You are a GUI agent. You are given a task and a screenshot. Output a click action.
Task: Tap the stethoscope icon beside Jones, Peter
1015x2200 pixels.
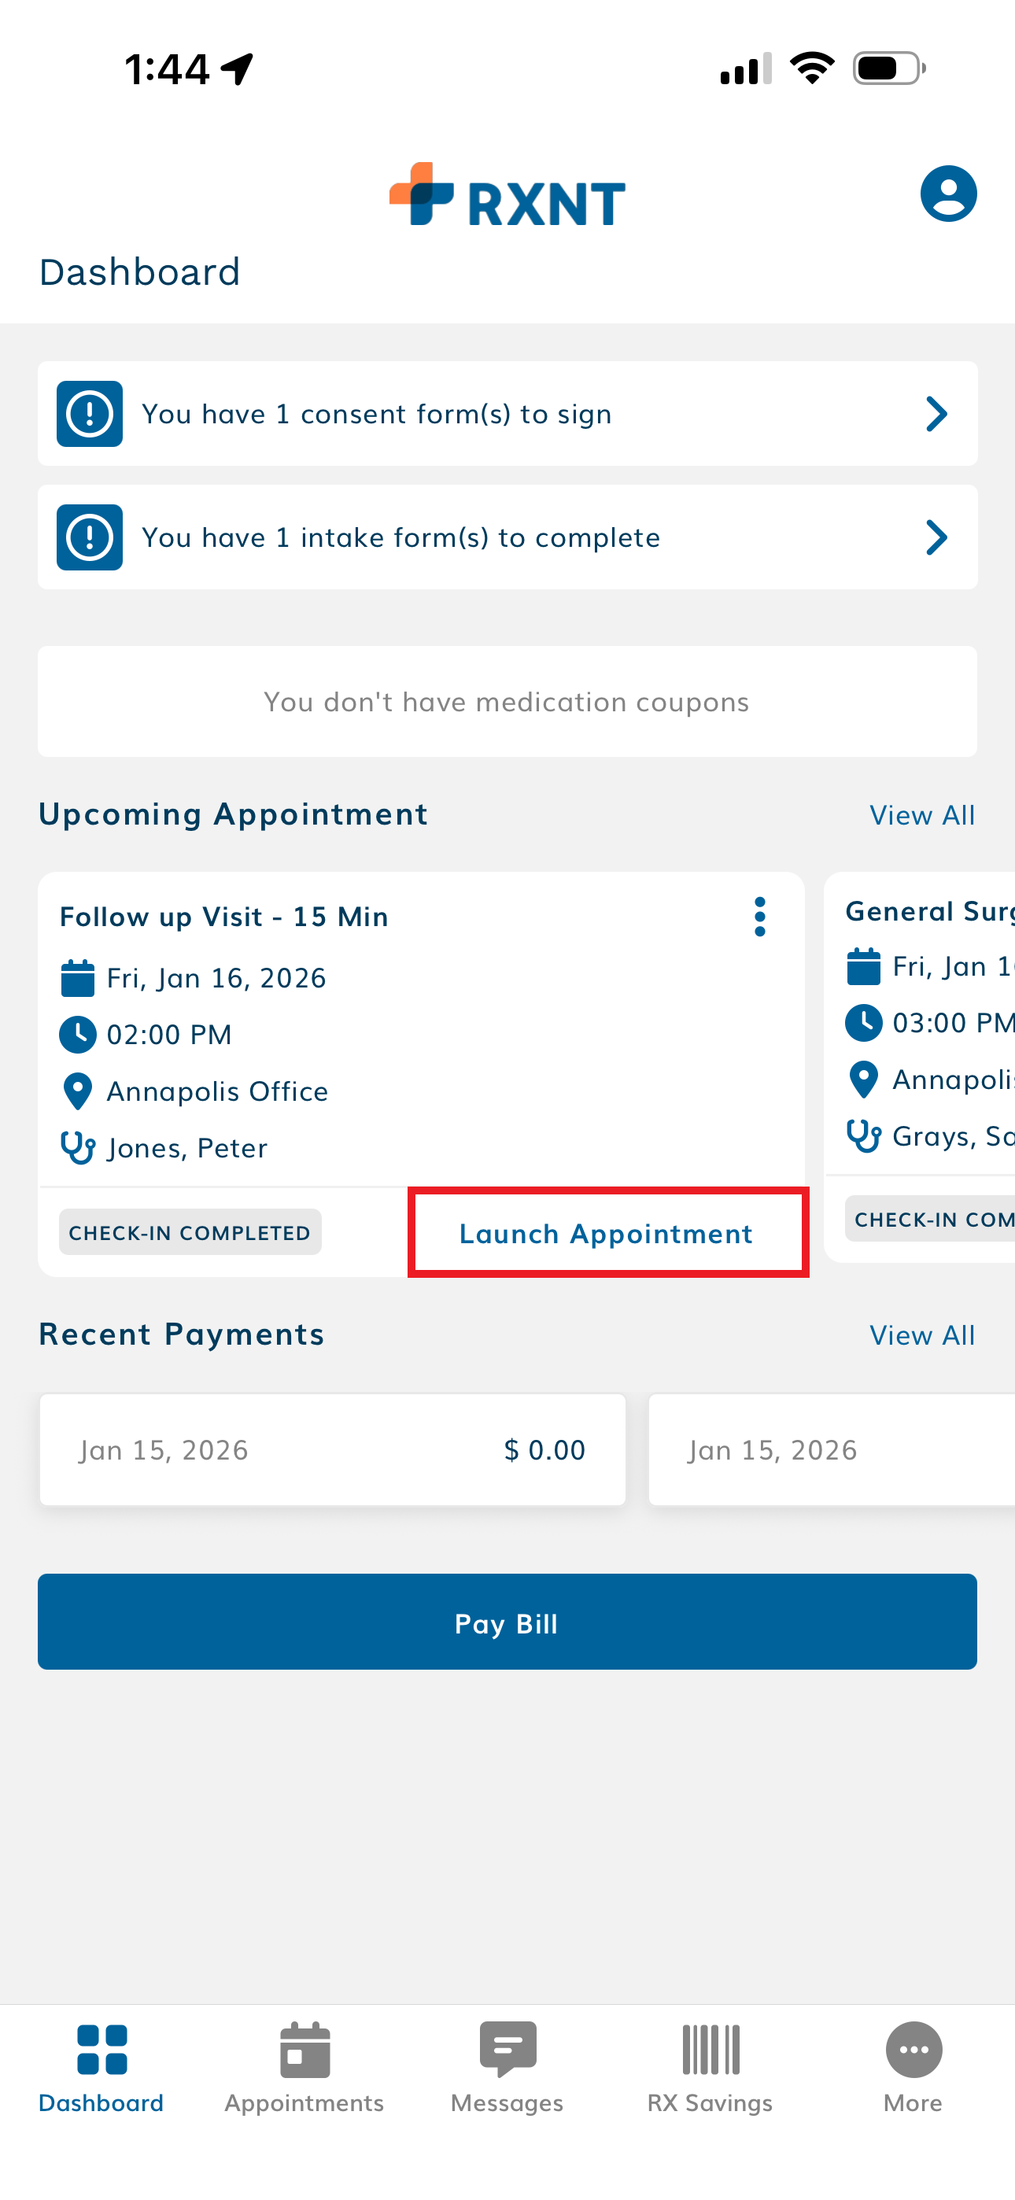[x=78, y=1148]
